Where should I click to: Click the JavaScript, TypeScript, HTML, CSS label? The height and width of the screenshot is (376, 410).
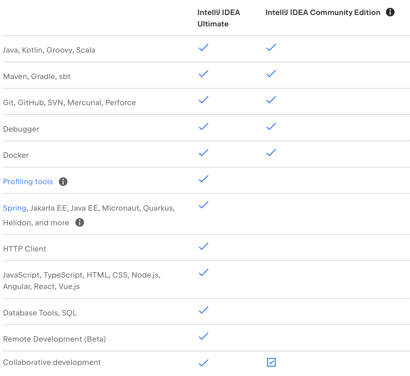click(82, 281)
